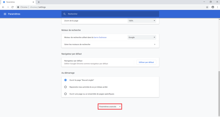Screen dimensions: 220x117
Task: Follow the "barre d'adresse" link
Action: [x=100, y=37]
